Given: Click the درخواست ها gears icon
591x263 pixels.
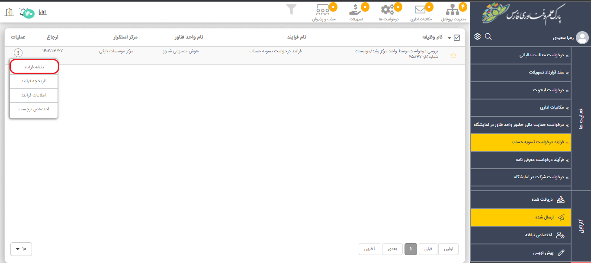Looking at the screenshot, I should click(388, 10).
